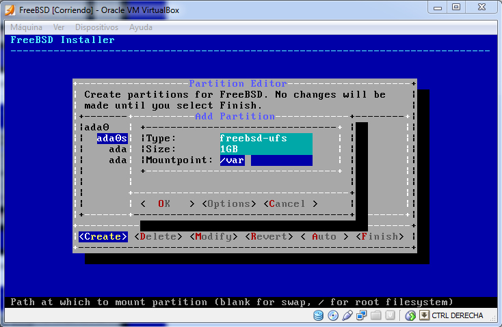Select Cancel in the Add Partition dialog
The width and height of the screenshot is (502, 327).
point(291,204)
